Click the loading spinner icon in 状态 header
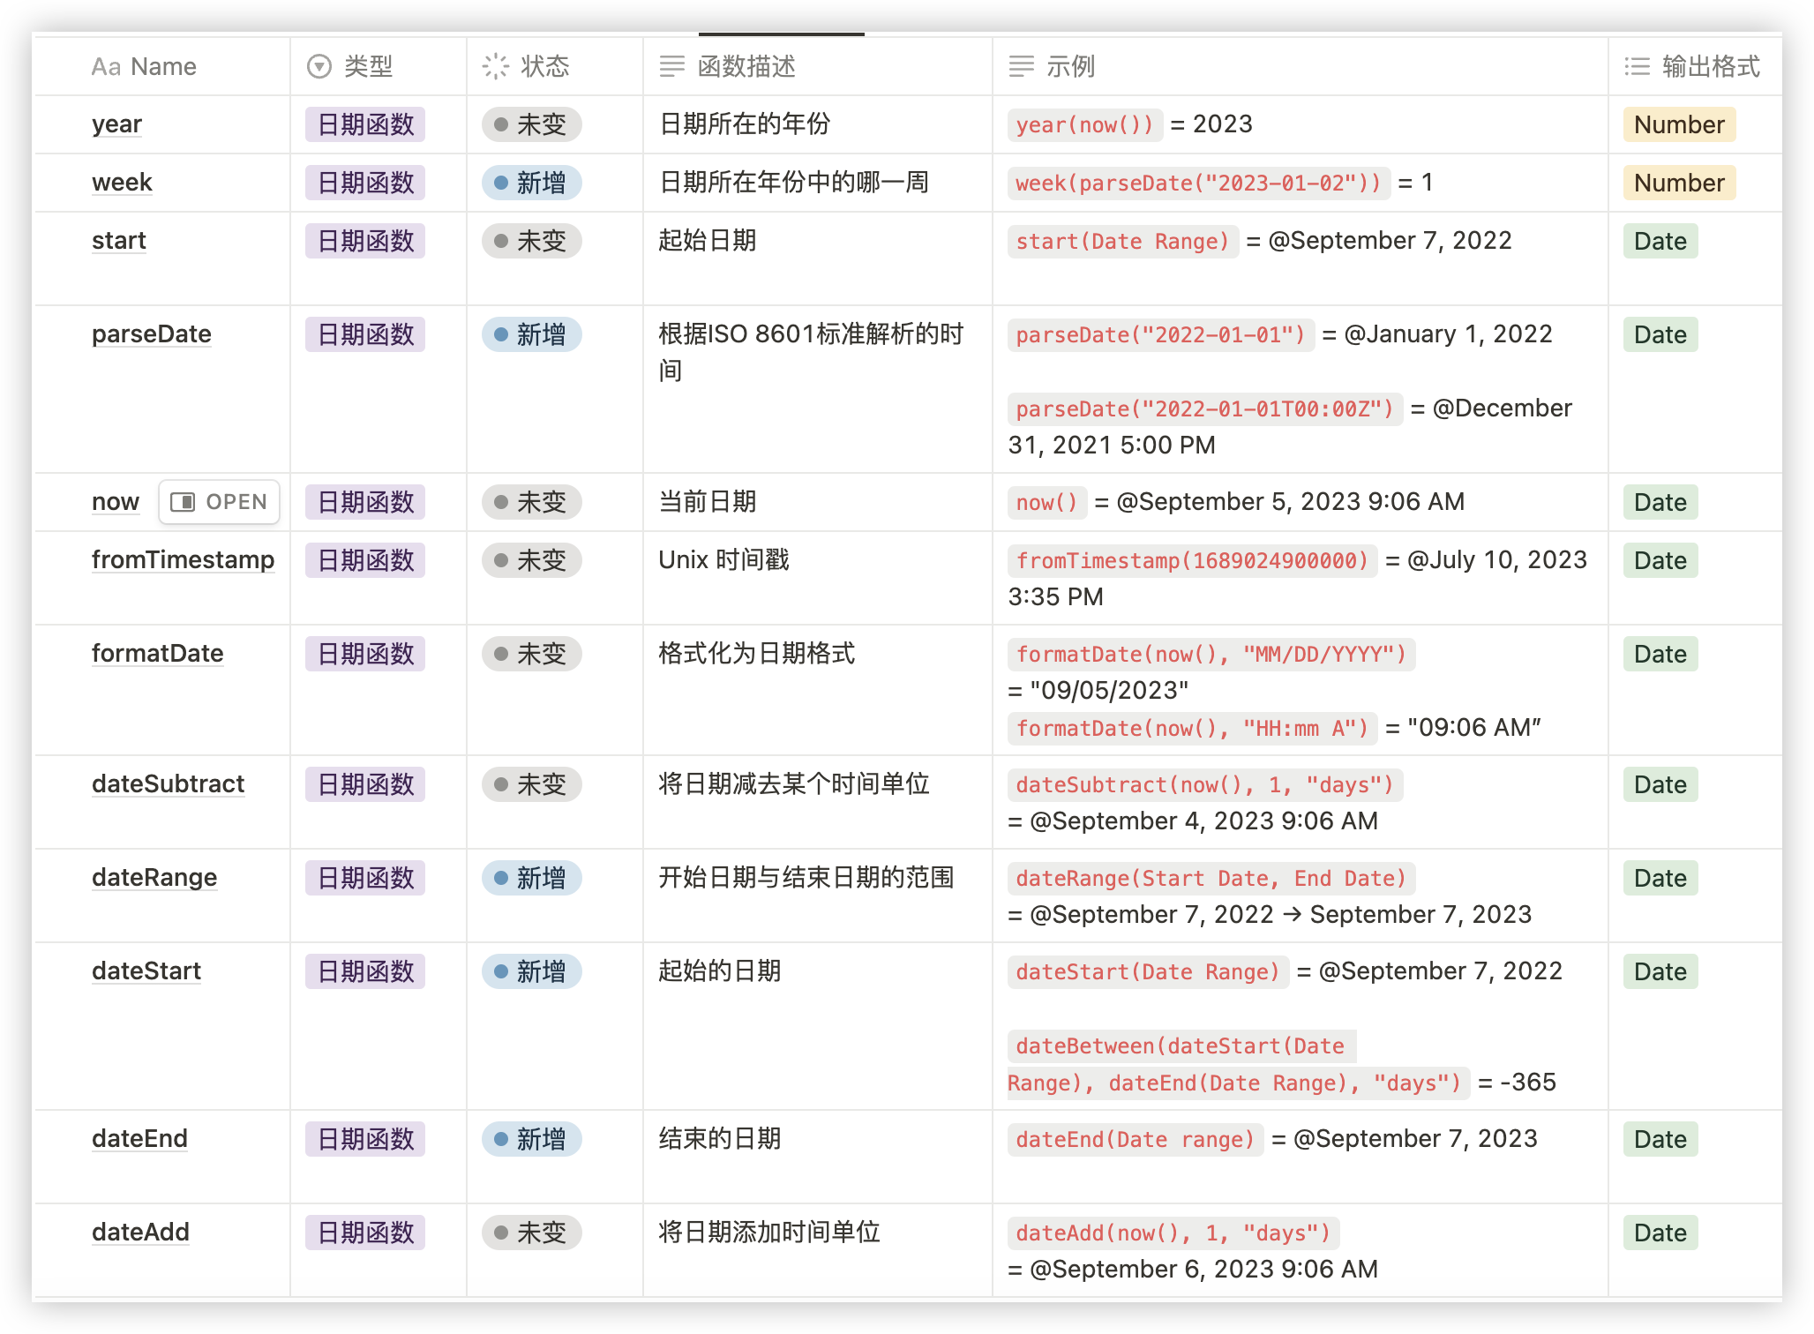Screen dimensions: 1814x1334 tap(496, 65)
